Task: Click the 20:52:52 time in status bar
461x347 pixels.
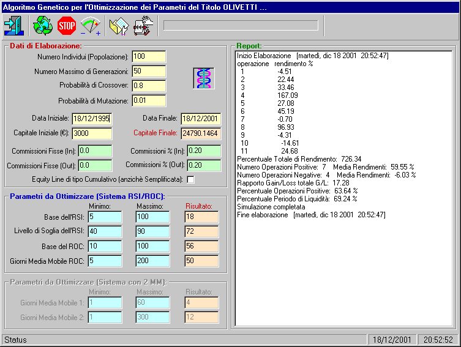Action: coord(438,340)
